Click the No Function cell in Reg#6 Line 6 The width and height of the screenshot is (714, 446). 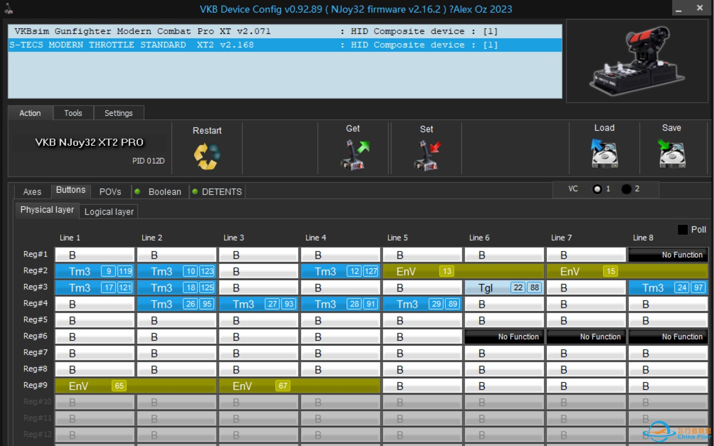pyautogui.click(x=504, y=337)
